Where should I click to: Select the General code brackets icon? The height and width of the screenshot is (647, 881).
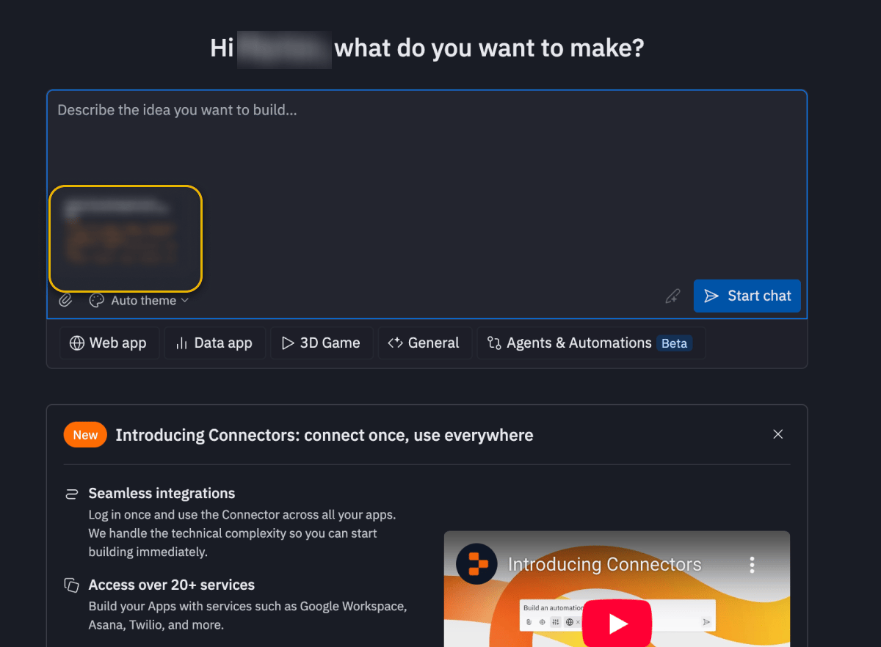[396, 343]
